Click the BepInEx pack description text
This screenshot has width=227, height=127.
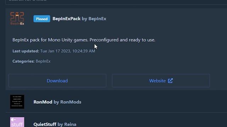(84, 40)
